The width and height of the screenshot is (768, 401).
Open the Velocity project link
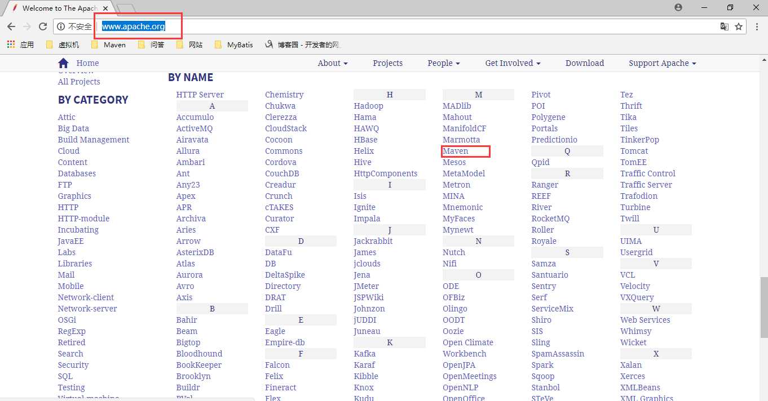tap(635, 286)
